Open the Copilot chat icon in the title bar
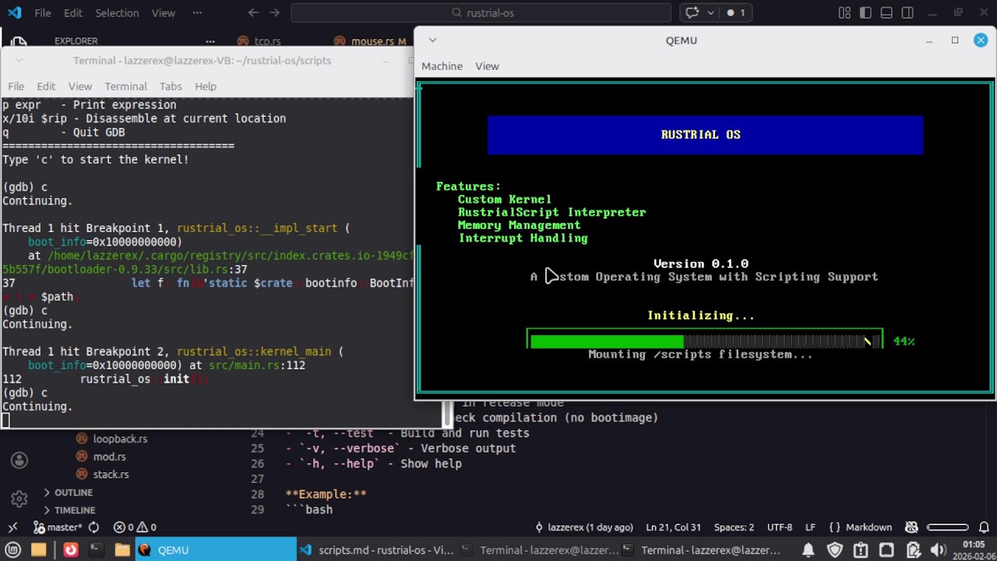997x561 pixels. click(x=692, y=12)
